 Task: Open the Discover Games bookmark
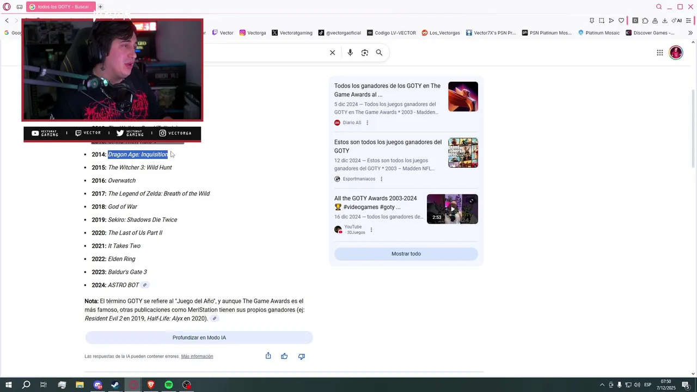click(x=650, y=33)
